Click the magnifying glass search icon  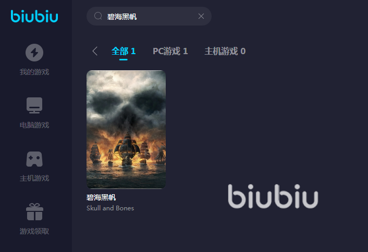point(98,16)
